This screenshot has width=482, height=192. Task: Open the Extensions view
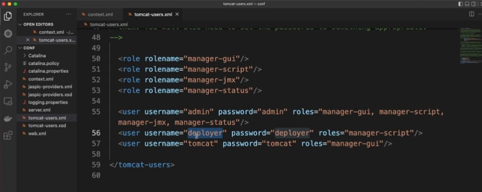point(8,135)
